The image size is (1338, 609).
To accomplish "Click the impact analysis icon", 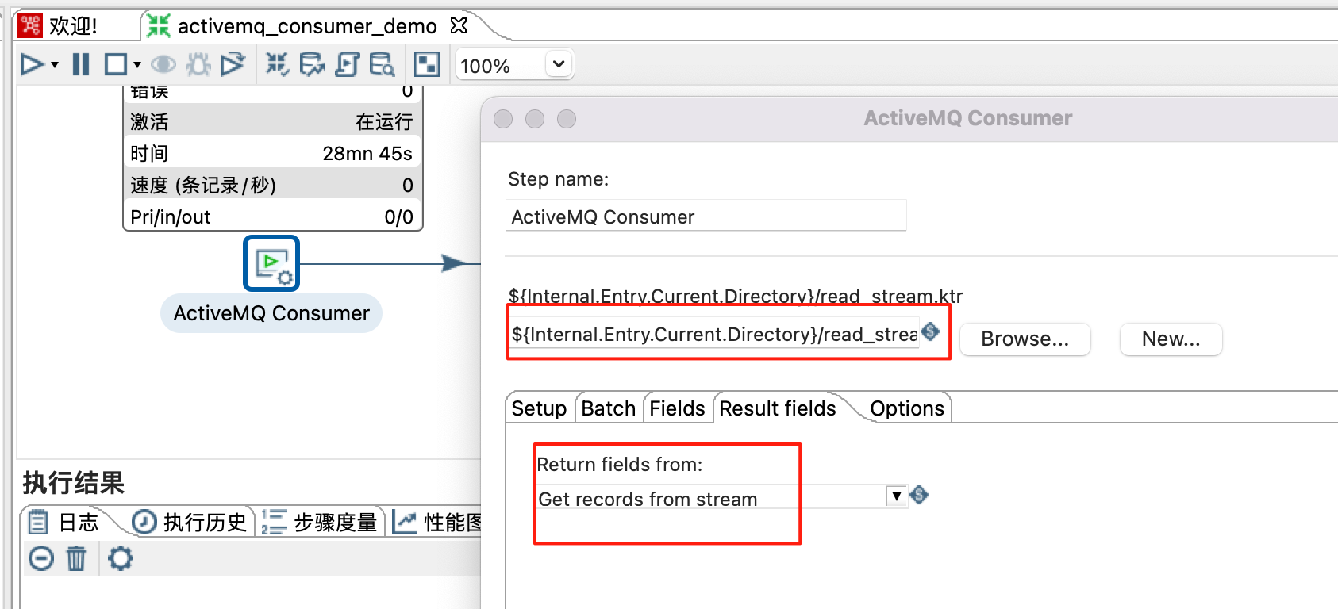I will (312, 64).
